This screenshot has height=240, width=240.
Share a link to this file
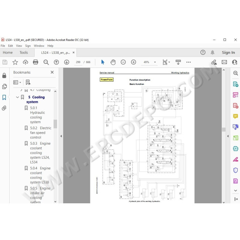point(214,62)
